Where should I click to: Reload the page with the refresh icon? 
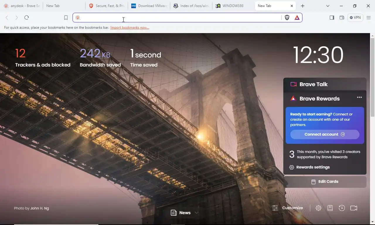click(x=27, y=18)
